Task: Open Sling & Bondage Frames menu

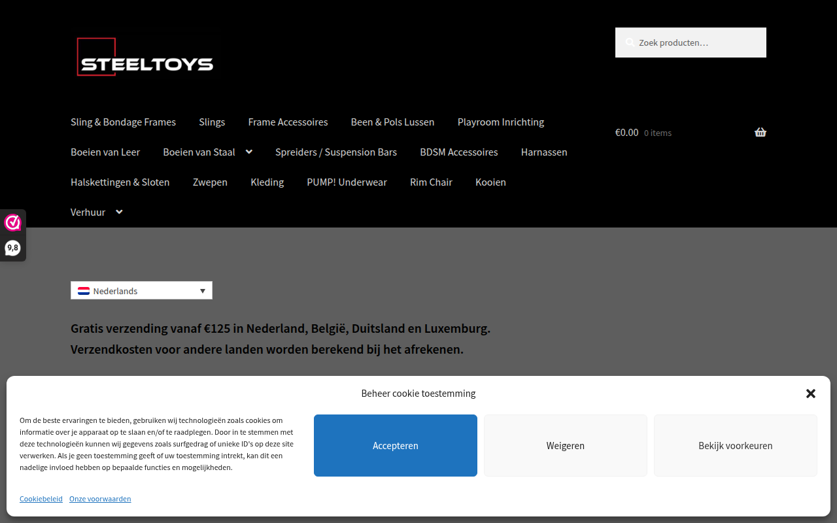Action: [123, 122]
